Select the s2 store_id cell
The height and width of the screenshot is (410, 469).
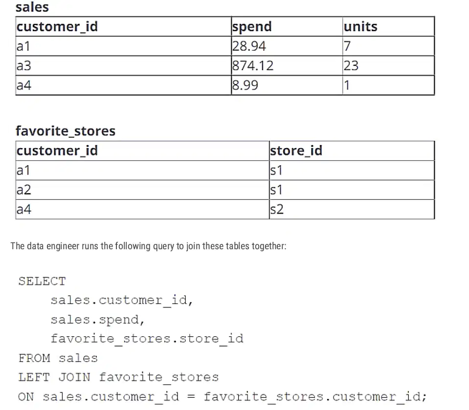click(352, 210)
